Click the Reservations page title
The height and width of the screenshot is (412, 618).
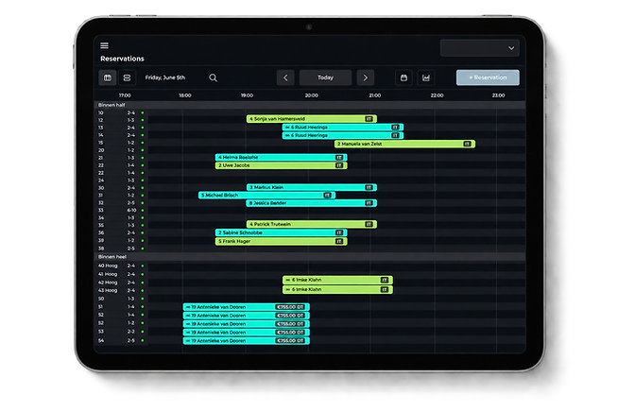click(x=122, y=59)
